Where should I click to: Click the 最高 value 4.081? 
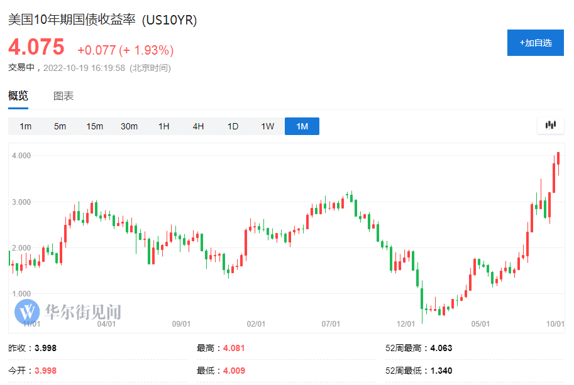tap(234, 348)
